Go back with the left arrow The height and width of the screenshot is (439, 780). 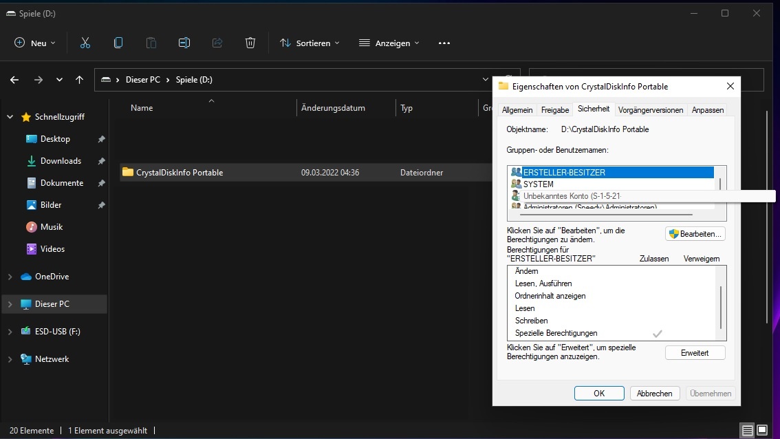coord(14,80)
